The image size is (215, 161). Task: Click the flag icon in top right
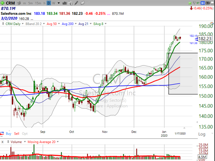point(194,3)
